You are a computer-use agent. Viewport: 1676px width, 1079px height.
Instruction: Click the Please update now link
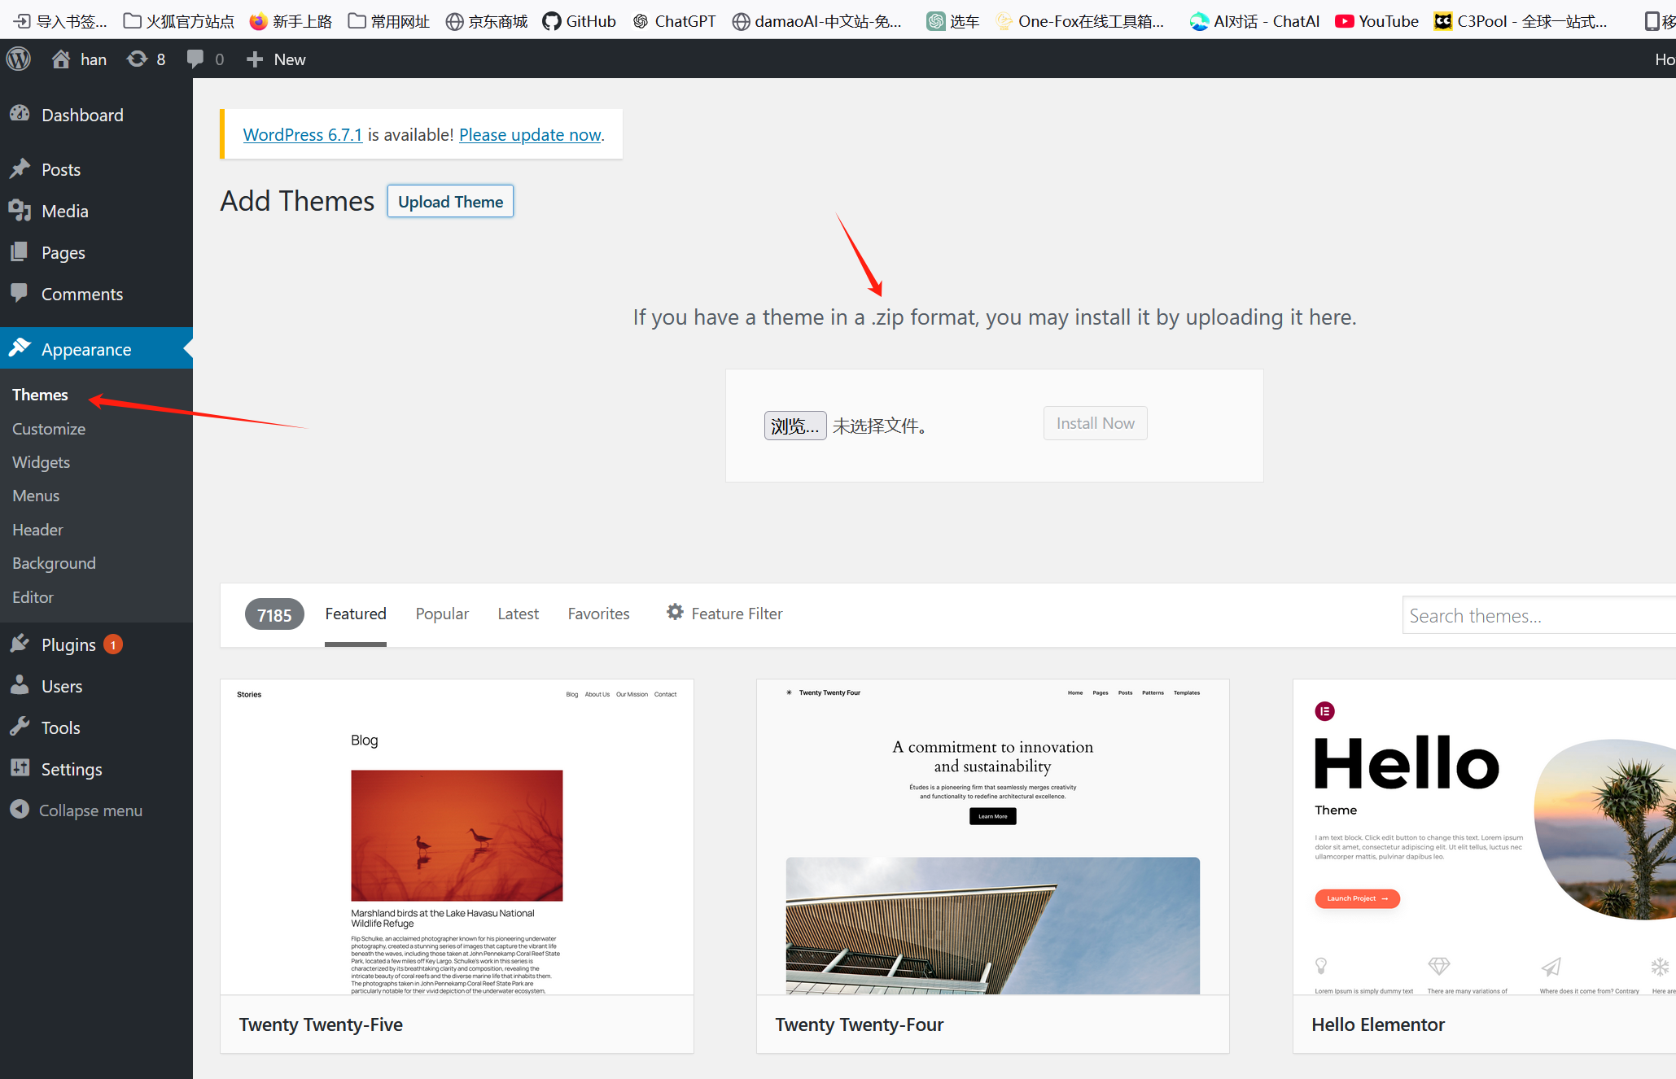pyautogui.click(x=530, y=134)
